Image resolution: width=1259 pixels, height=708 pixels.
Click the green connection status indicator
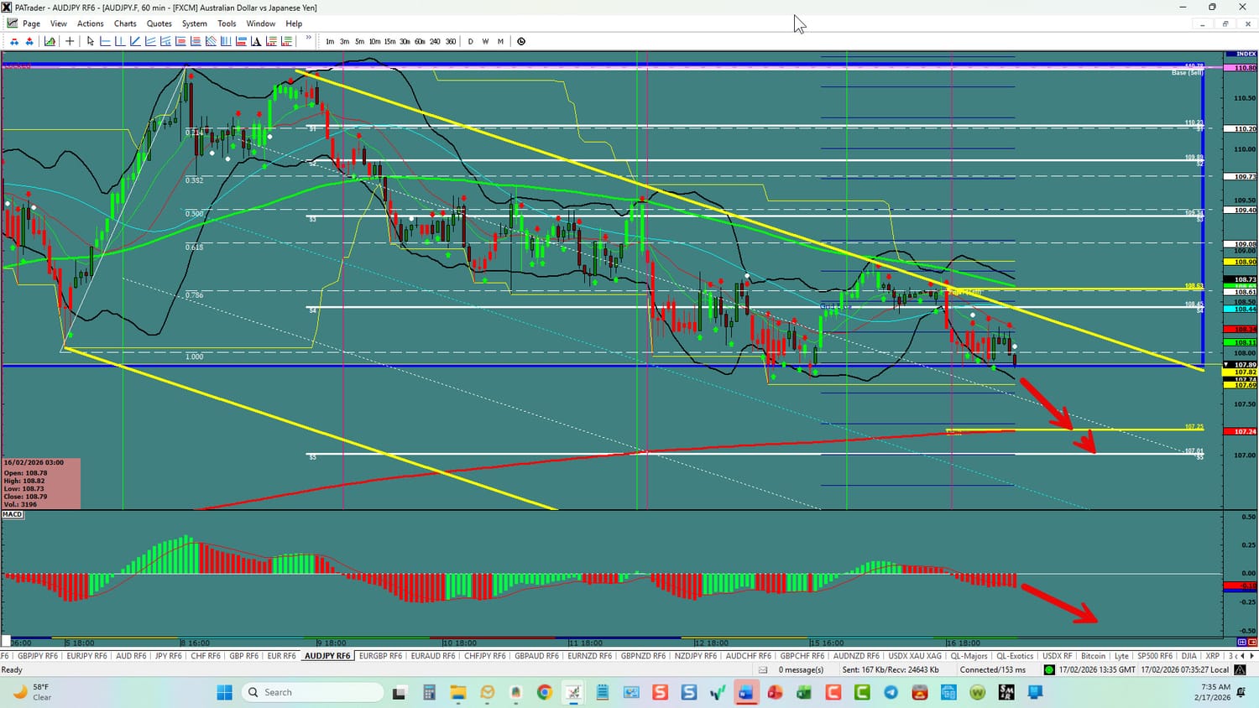[1048, 669]
